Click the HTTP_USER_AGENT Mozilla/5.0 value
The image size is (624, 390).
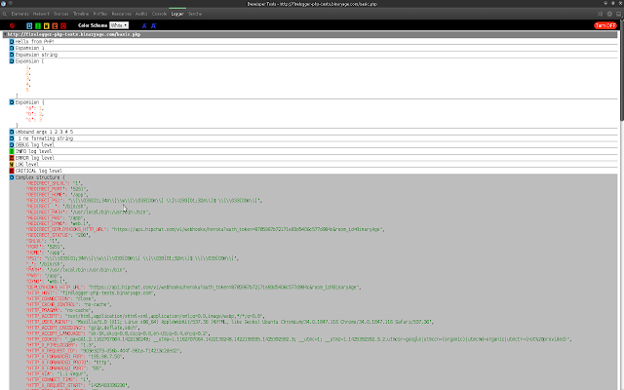point(253,322)
